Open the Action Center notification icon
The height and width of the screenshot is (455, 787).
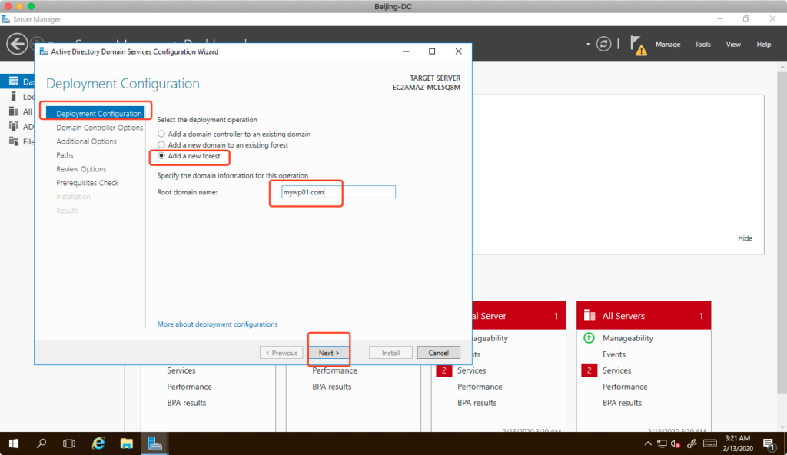[768, 443]
